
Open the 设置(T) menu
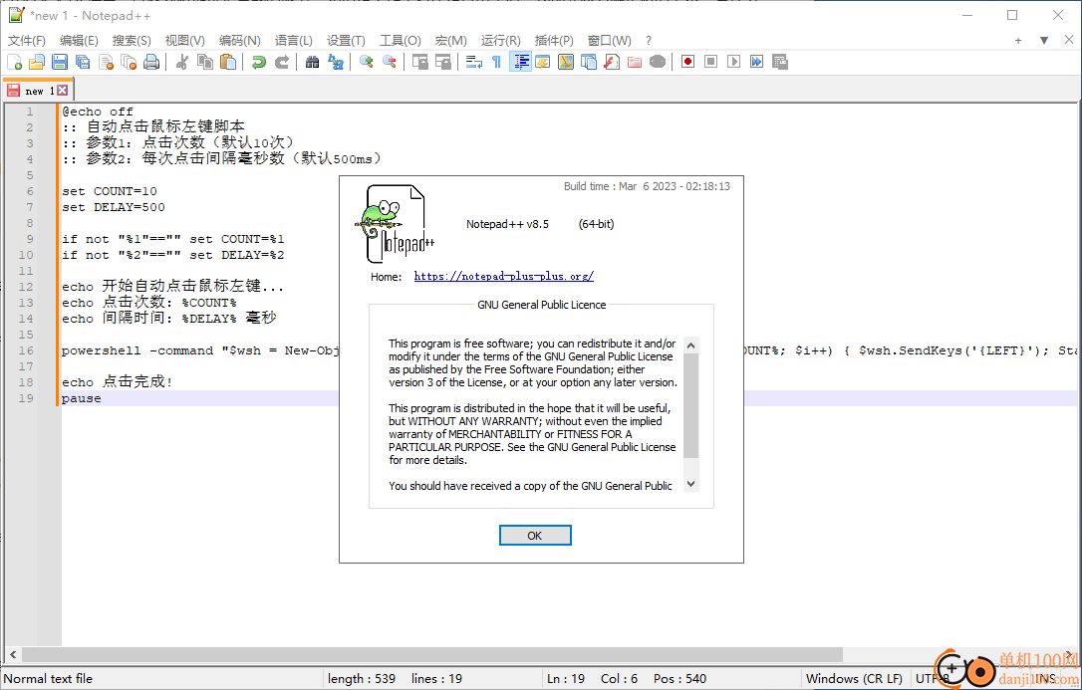[346, 41]
